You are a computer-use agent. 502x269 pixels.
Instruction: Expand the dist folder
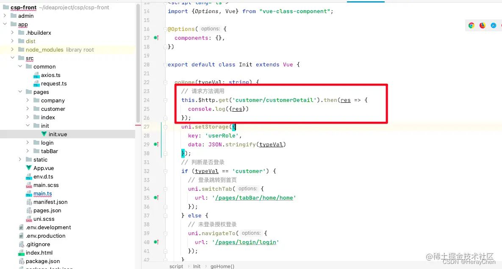coord(12,41)
